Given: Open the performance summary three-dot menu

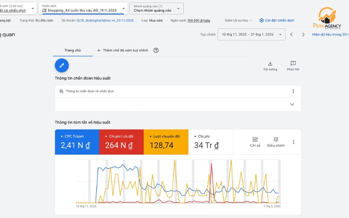Looking at the screenshot, I should coord(294,142).
